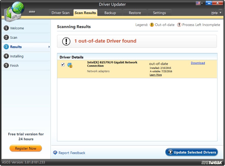Click the Download link for the Intel driver
Screen dimensions: 225x166
[198, 63]
